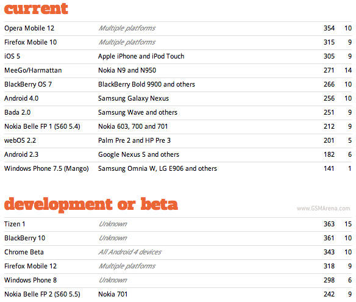Select the Opera Mobile 12 row
356x302 pixels.
[x=178, y=29]
